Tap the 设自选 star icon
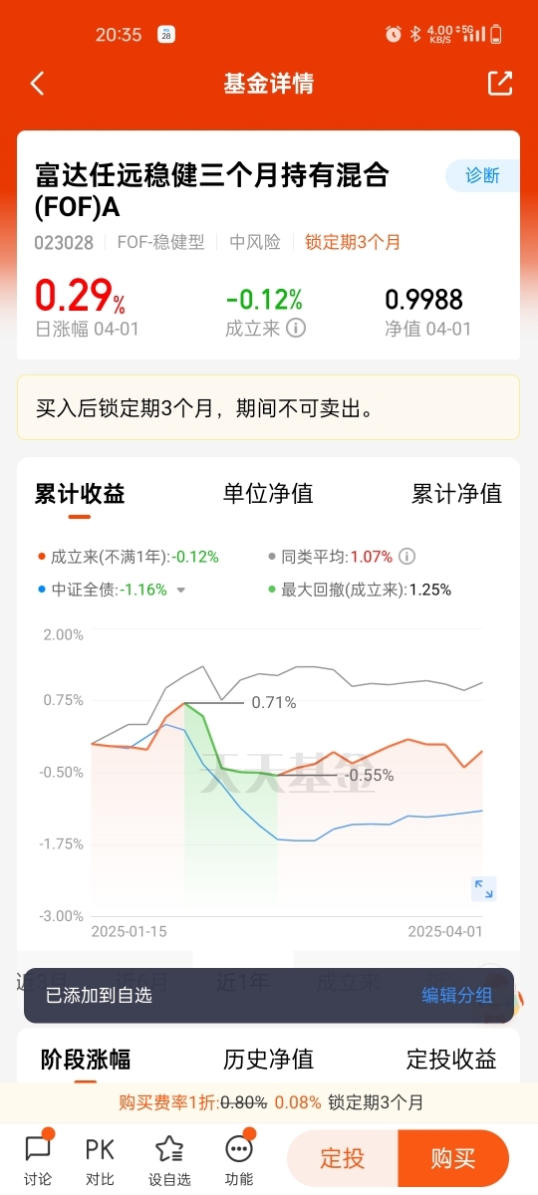Viewport: 538px width, 1195px height. tap(169, 1159)
